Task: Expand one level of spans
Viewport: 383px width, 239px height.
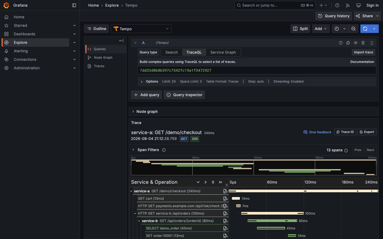Action: [198, 182]
